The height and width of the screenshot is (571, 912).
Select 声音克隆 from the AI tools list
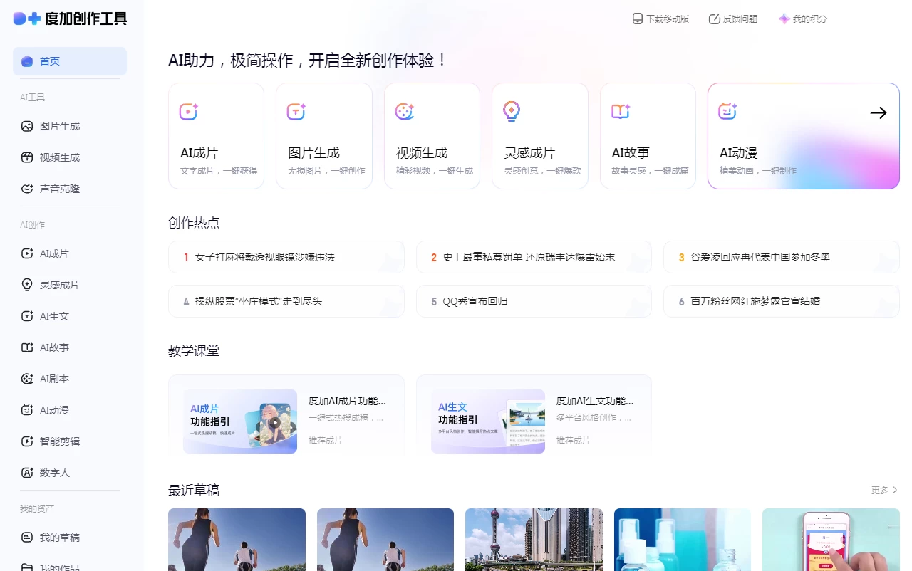61,188
